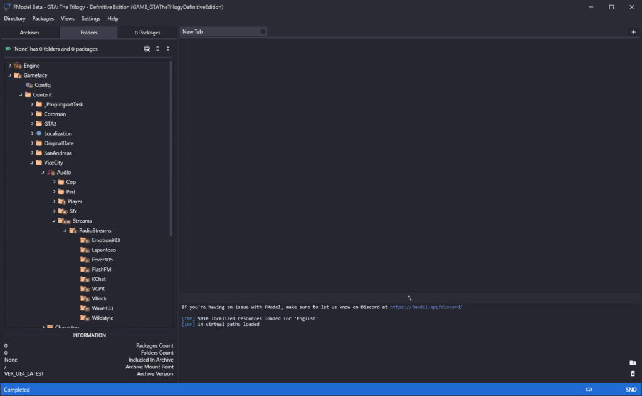642x396 pixels.
Task: Click the log panel swap arrows icon
Action: click(410, 298)
